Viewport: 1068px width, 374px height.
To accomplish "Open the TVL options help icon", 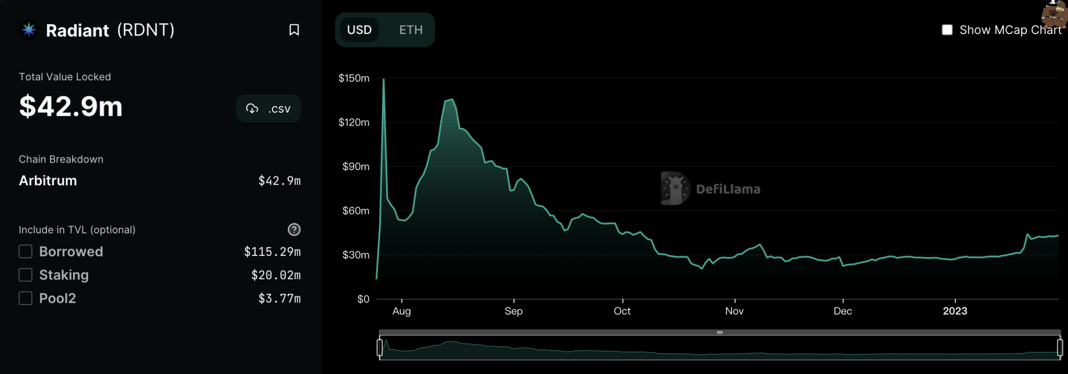I will coord(294,229).
